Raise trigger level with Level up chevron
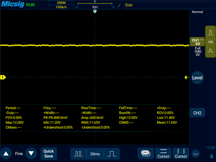 [197, 73]
